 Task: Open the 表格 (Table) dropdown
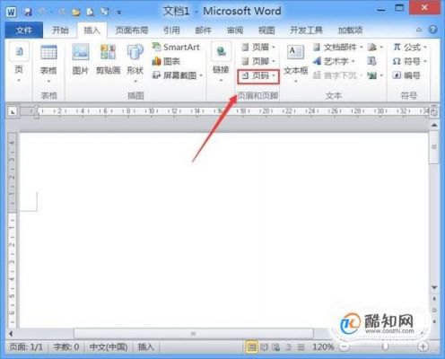click(x=48, y=64)
